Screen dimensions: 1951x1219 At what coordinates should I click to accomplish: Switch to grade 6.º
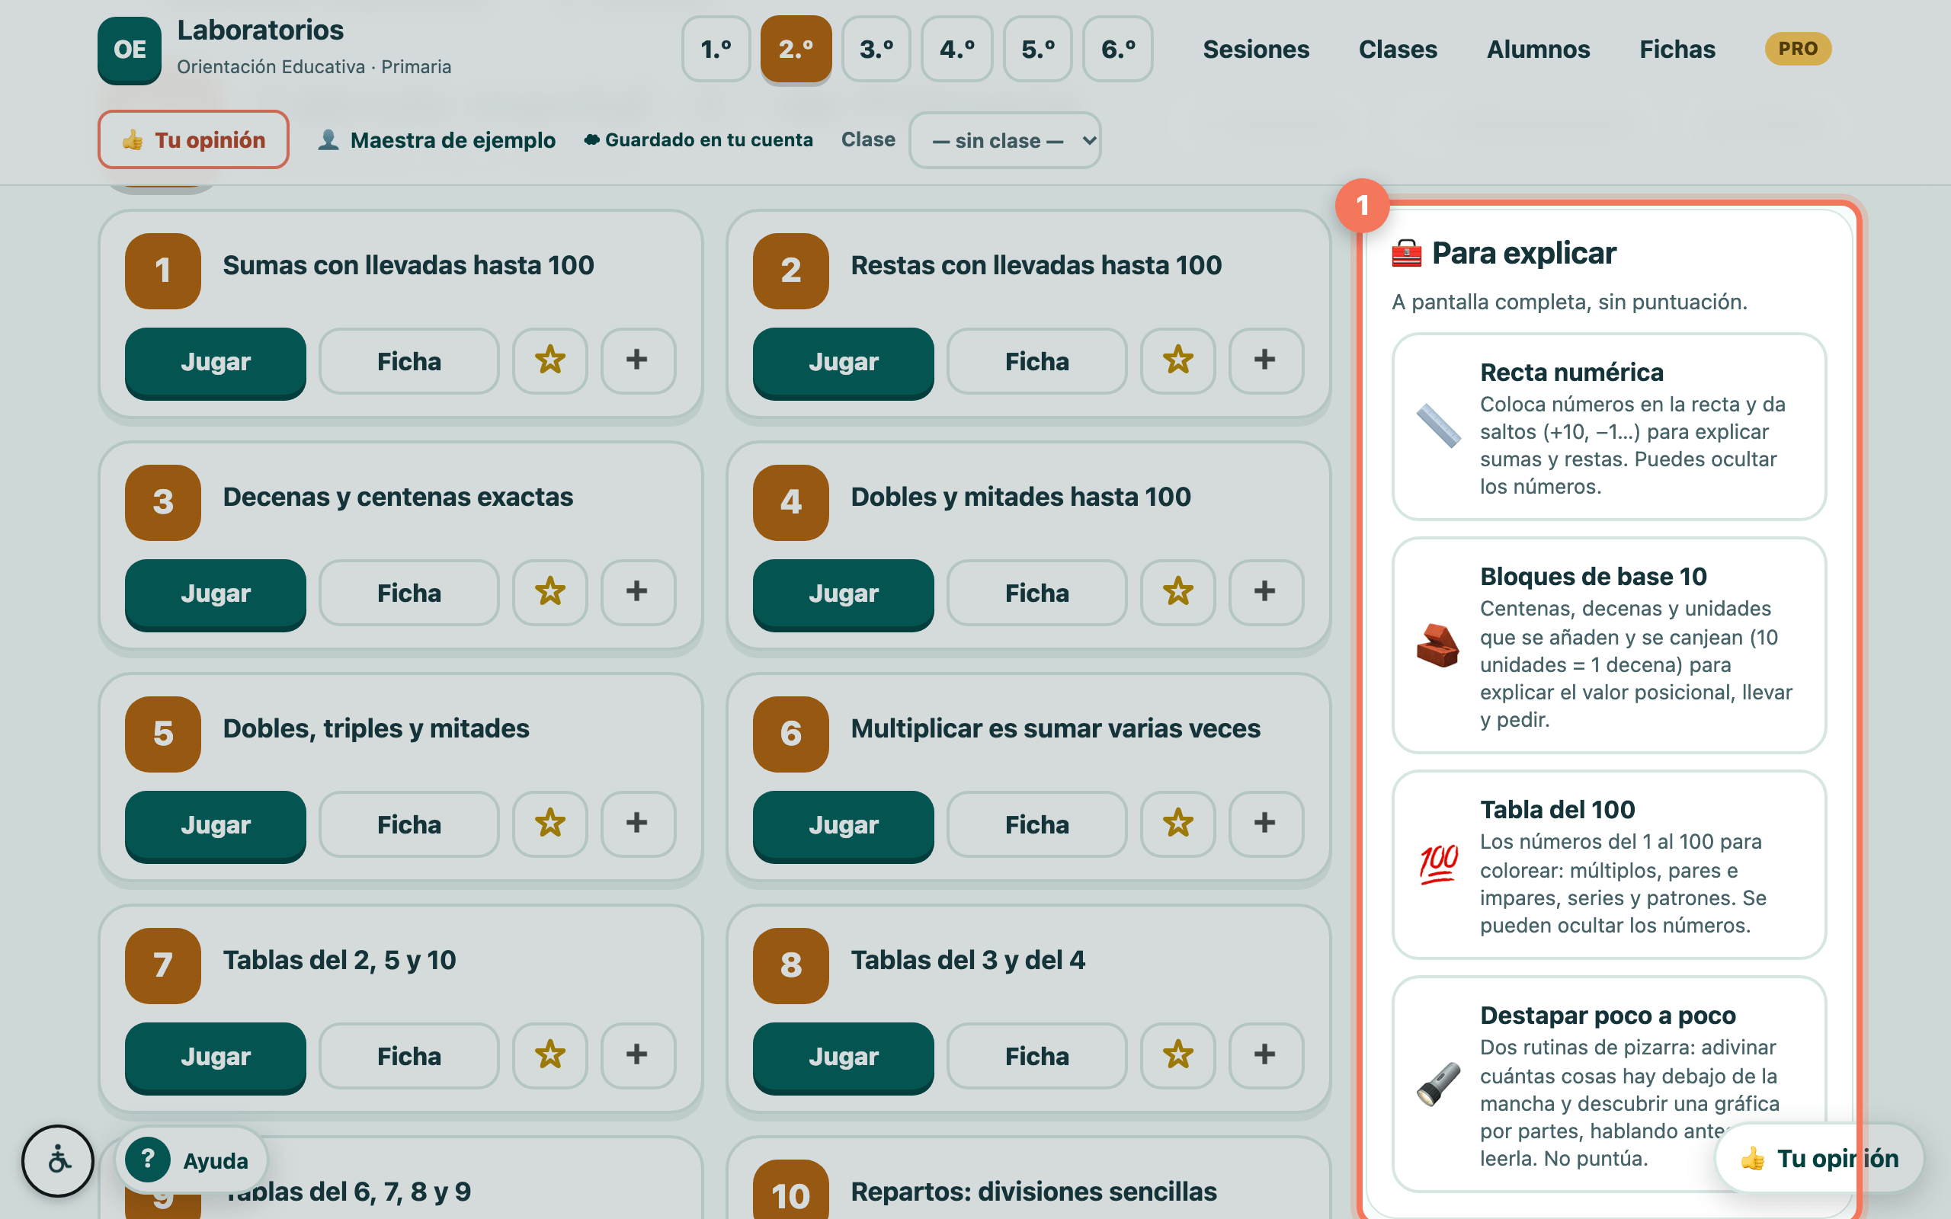coord(1118,50)
